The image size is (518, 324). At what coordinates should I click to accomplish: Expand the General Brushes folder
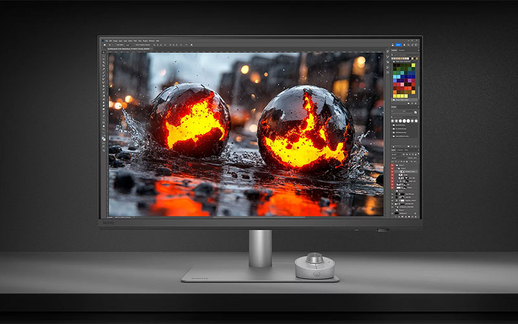coord(392,125)
